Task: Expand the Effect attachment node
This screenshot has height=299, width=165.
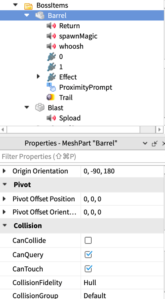Action: coord(38,77)
